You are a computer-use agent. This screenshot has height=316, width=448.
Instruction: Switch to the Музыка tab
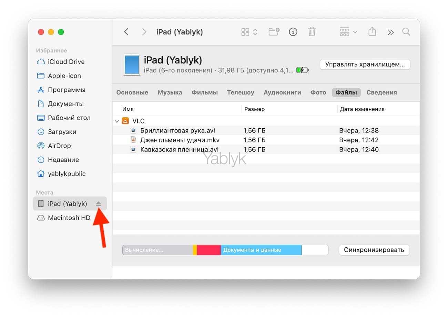tap(170, 92)
